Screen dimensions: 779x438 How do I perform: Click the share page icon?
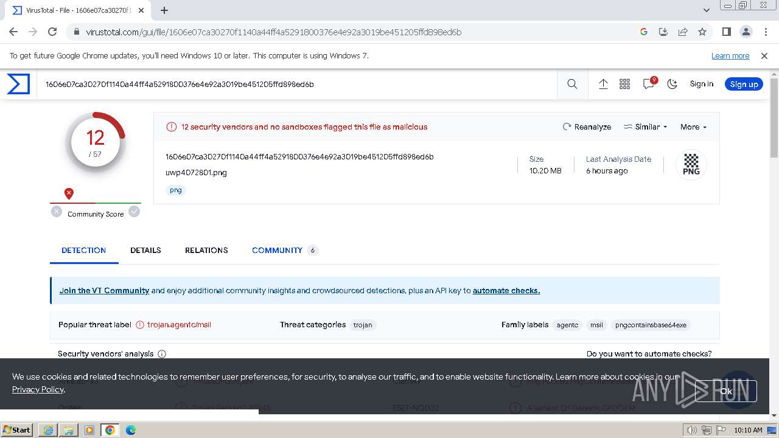(x=683, y=32)
